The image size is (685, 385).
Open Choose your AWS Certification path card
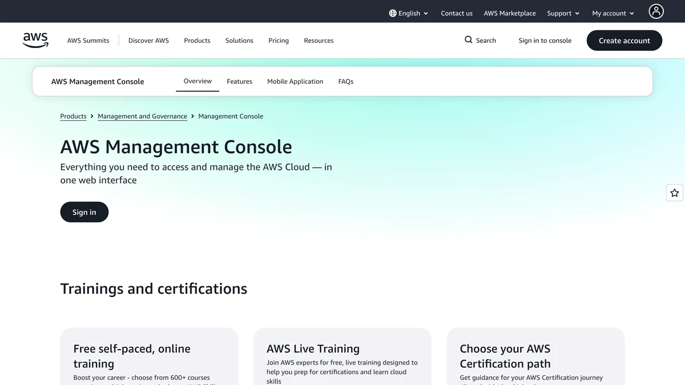click(x=535, y=356)
